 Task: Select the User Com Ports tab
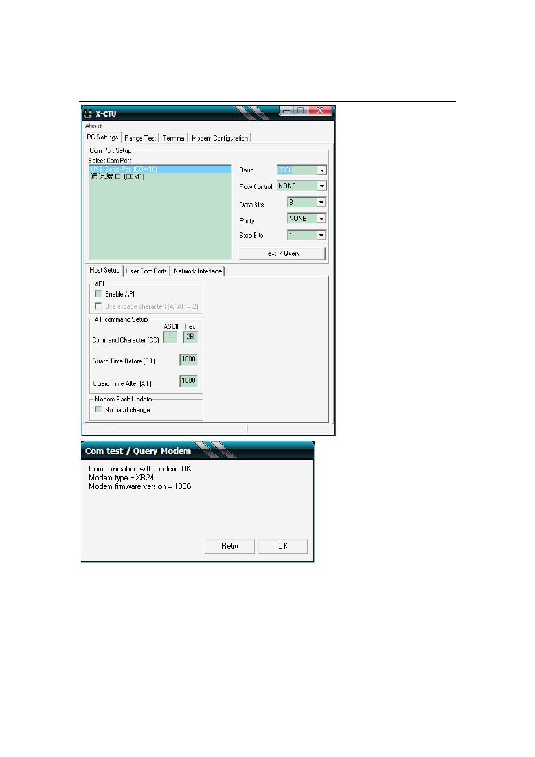[146, 271]
